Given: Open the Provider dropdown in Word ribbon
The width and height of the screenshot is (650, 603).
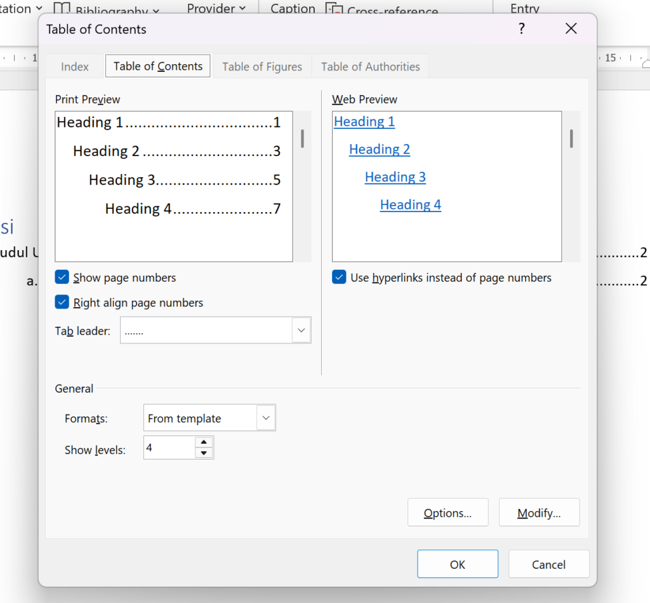Looking at the screenshot, I should coord(216,8).
